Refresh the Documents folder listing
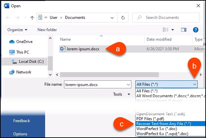Viewport: 206px width, 138px height. click(x=123, y=18)
